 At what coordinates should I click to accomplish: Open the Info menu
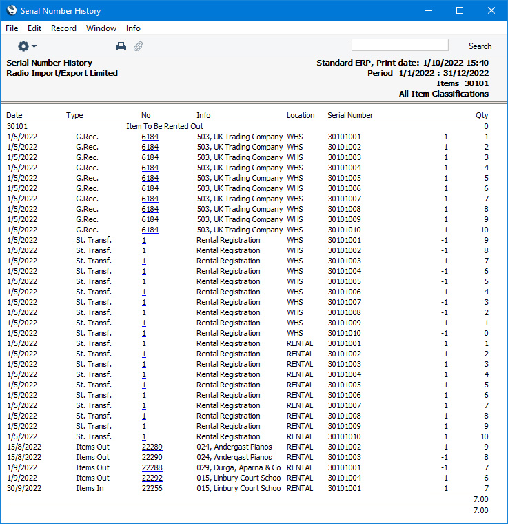[133, 28]
